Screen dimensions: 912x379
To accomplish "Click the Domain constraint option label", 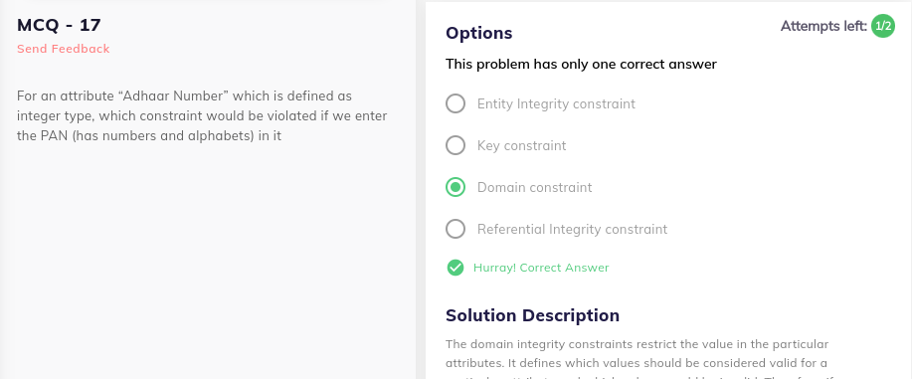I will 534,187.
